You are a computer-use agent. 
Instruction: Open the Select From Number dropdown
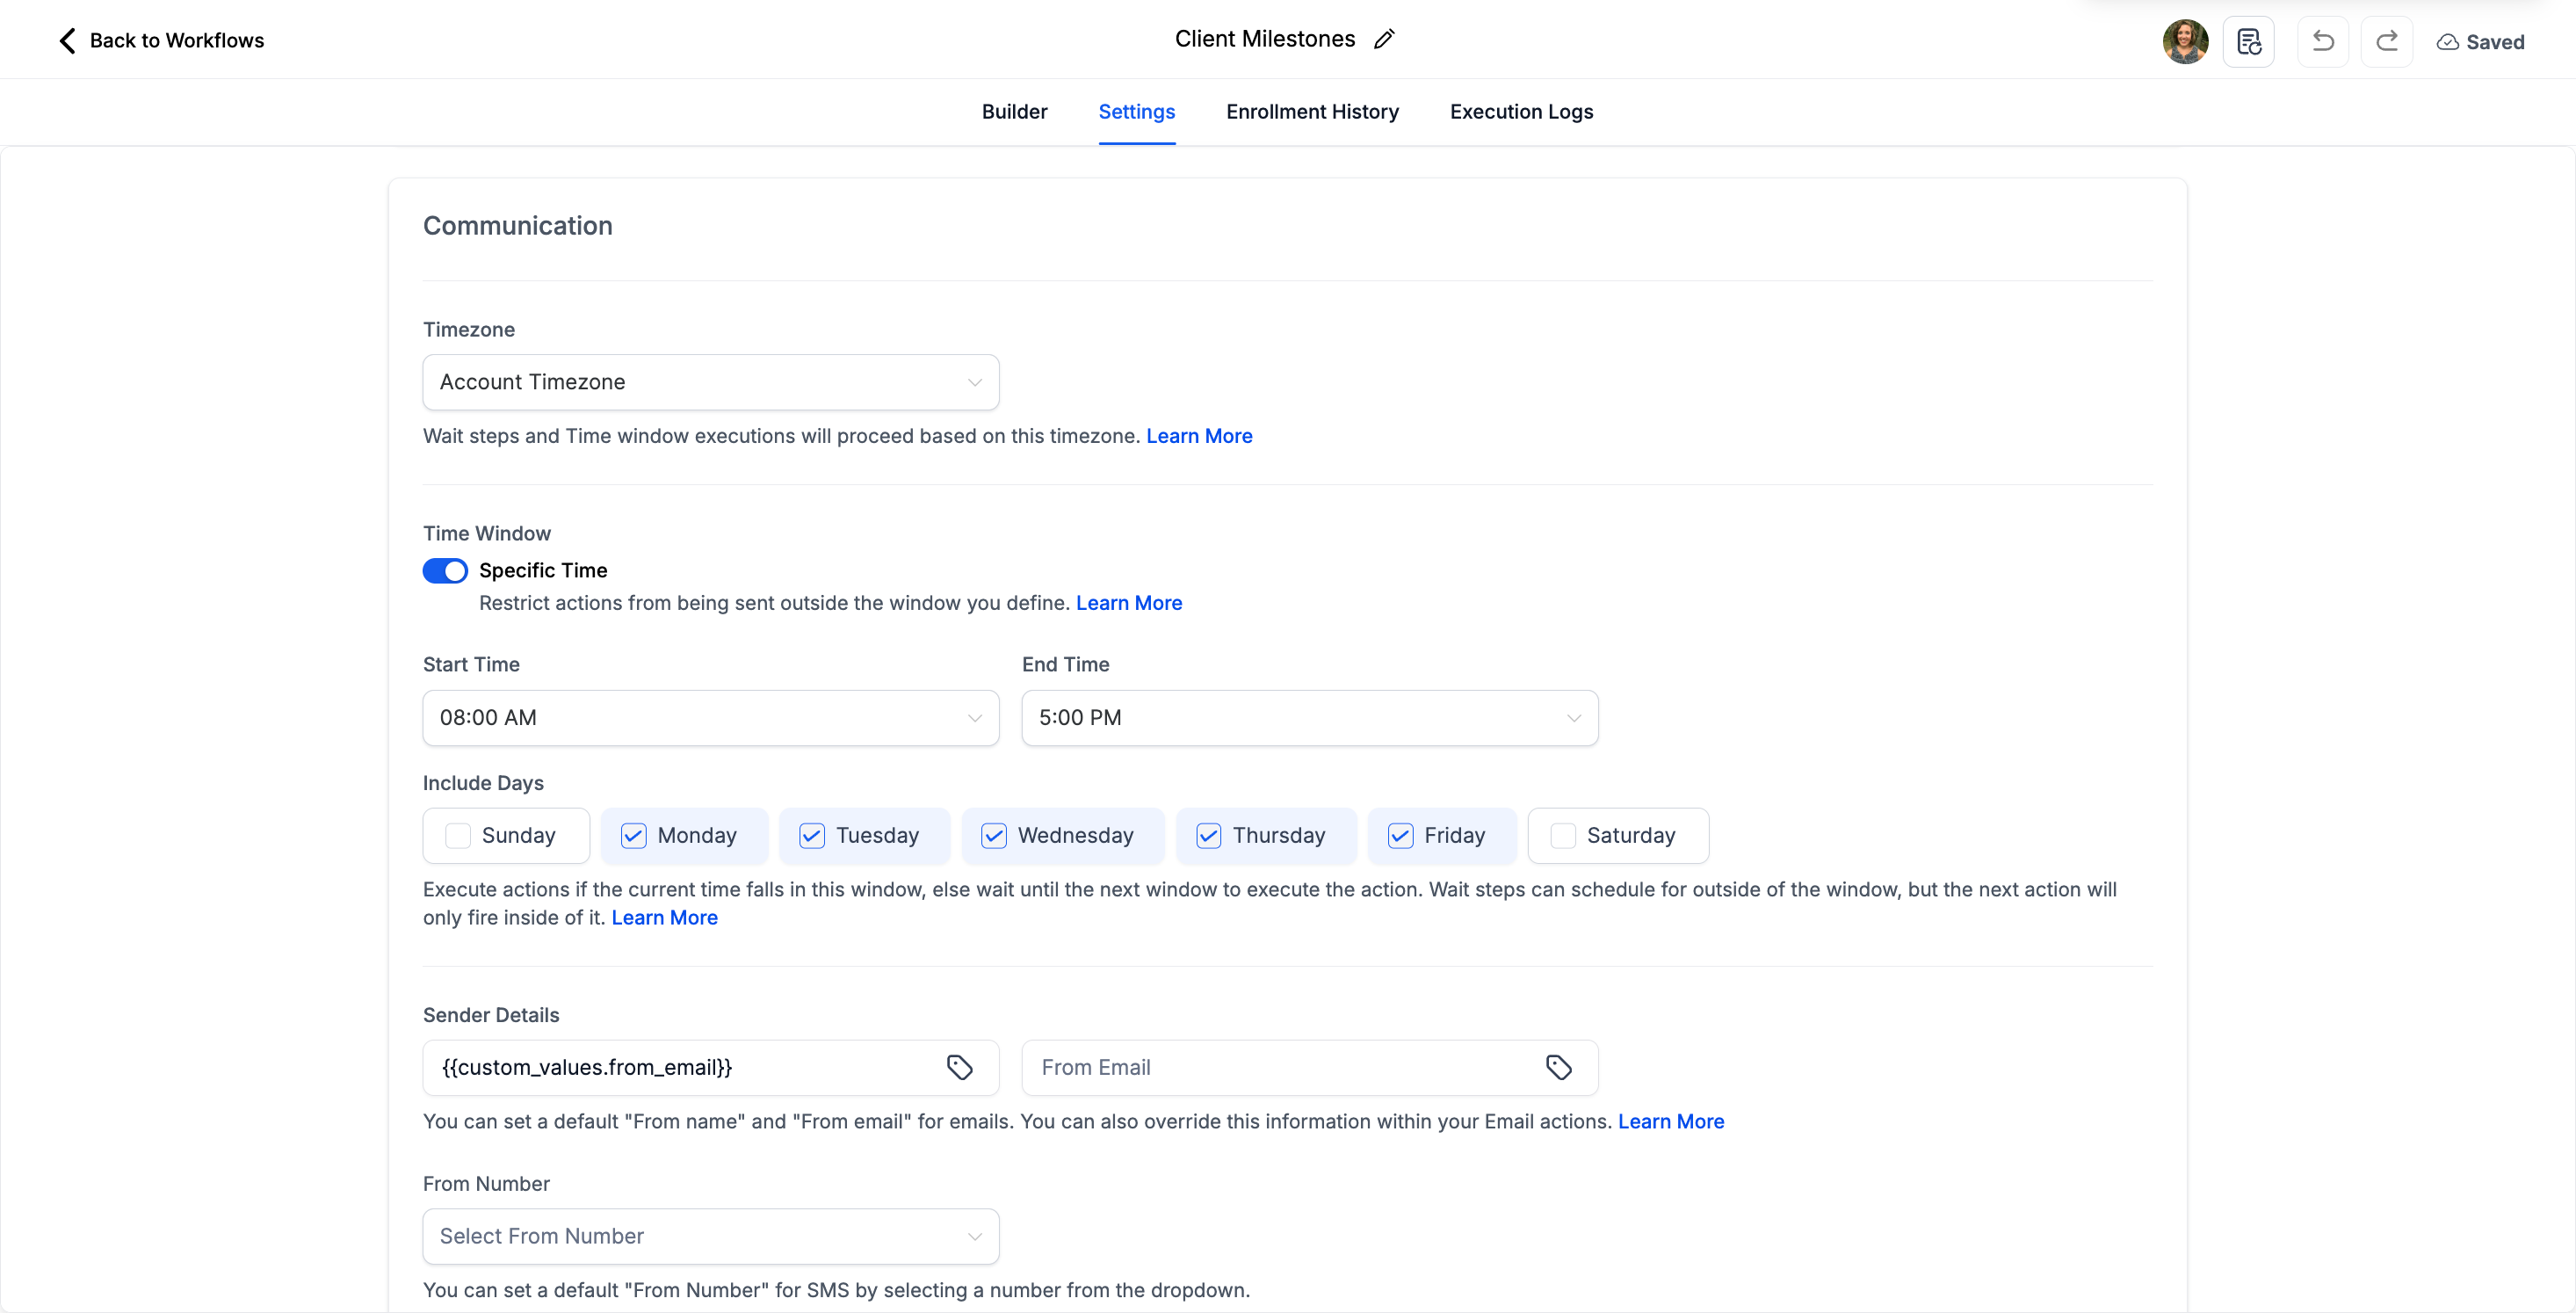[x=710, y=1236]
